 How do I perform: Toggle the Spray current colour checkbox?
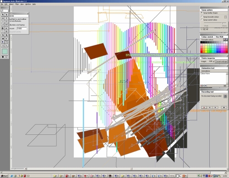click(x=202, y=20)
